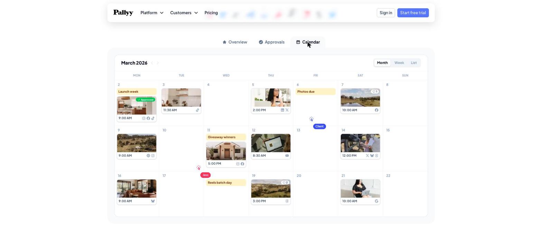Click the Threads icon on 3:00 PM post
The height and width of the screenshot is (248, 542).
click(287, 201)
